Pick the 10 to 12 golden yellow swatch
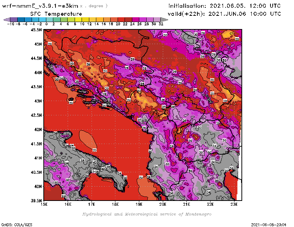The height and width of the screenshot is (227, 294). (x=85, y=19)
